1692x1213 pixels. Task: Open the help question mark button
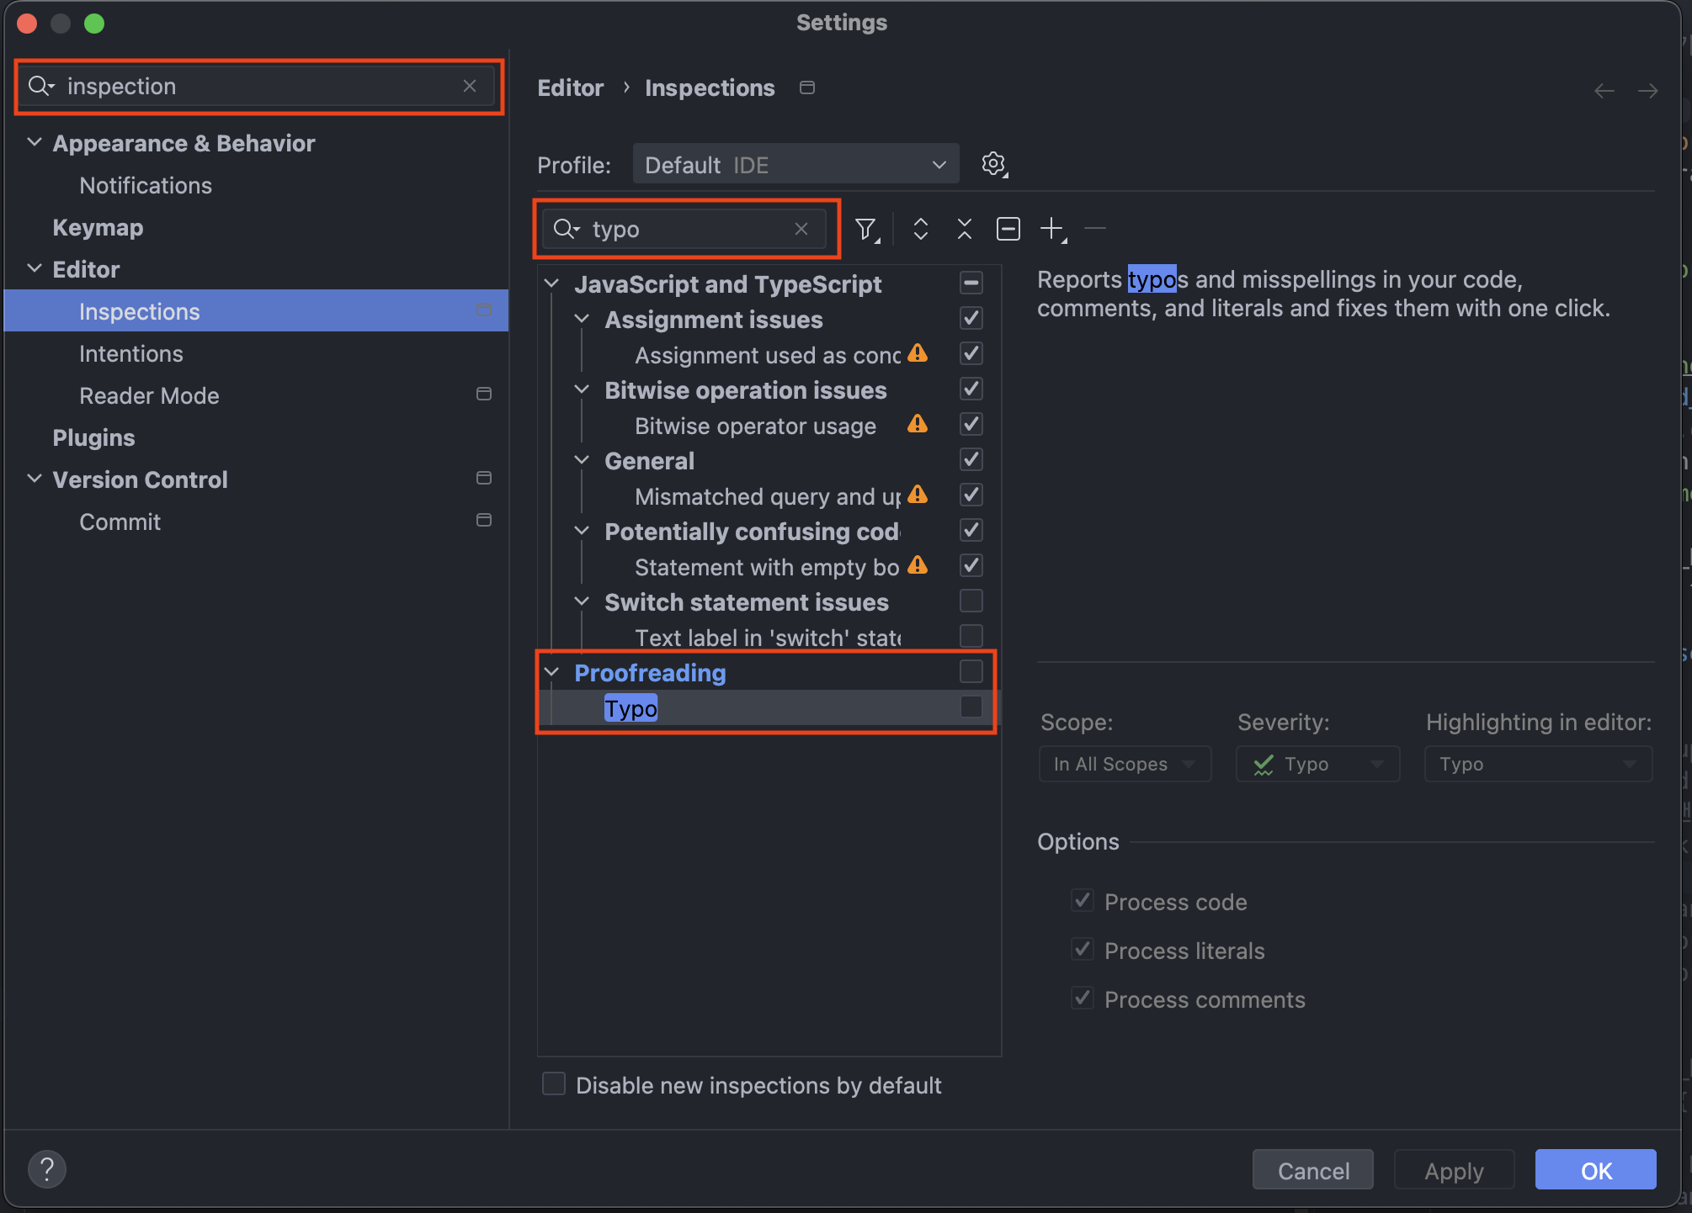[47, 1169]
